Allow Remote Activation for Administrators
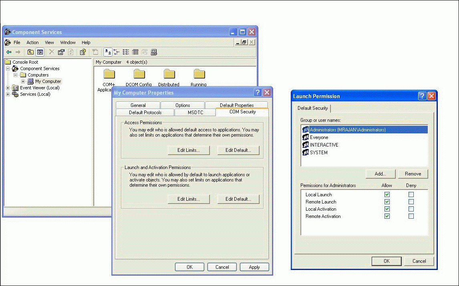 click(x=387, y=216)
